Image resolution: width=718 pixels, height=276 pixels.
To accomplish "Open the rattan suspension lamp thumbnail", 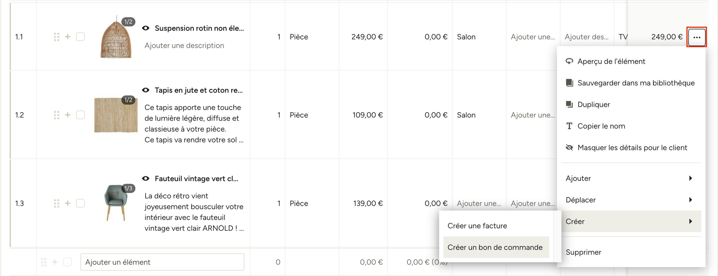I will [x=116, y=37].
